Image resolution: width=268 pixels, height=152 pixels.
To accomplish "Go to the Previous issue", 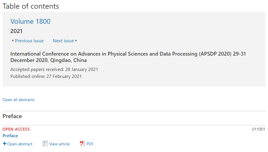I will pos(30,41).
